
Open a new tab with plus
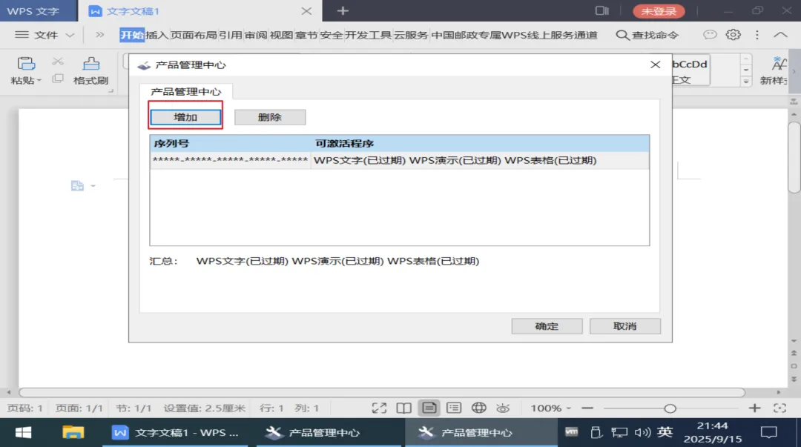point(343,10)
